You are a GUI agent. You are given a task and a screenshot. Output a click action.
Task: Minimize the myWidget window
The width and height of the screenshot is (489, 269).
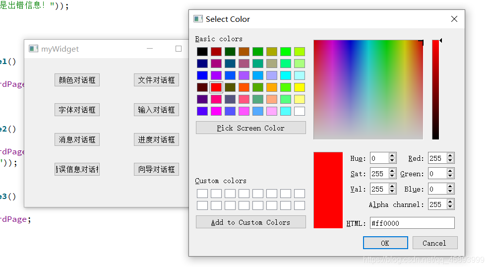click(150, 49)
